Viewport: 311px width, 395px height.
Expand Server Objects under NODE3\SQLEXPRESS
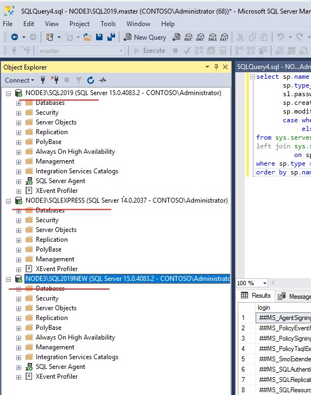18,230
